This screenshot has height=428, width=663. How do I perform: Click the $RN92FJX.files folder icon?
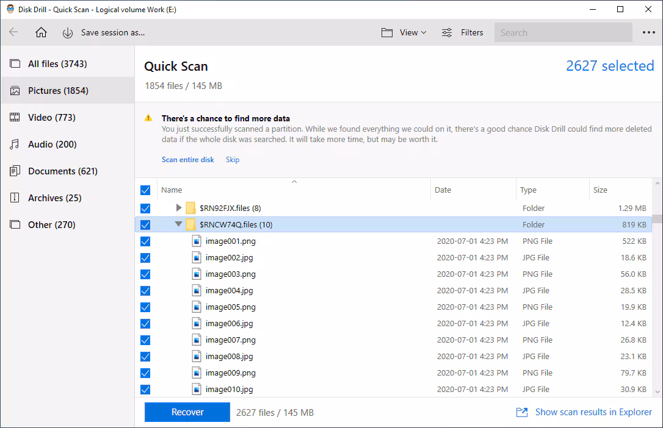point(190,208)
